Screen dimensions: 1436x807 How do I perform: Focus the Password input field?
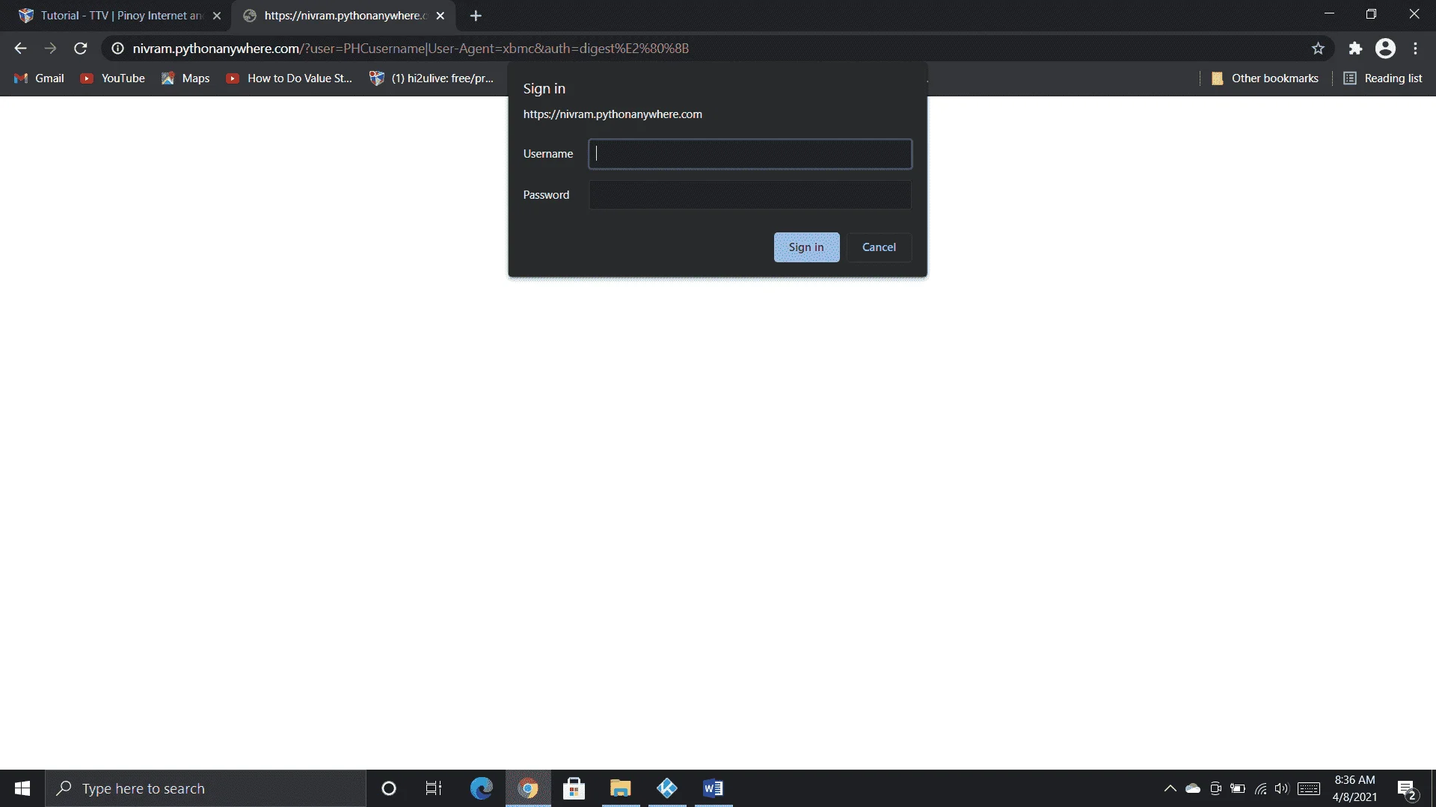pos(750,195)
